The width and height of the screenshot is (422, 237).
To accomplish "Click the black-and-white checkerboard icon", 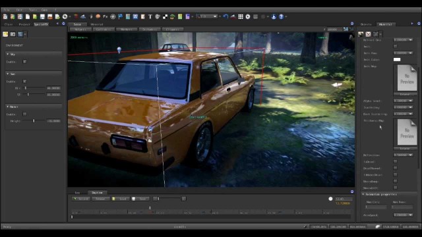I will [x=165, y=16].
